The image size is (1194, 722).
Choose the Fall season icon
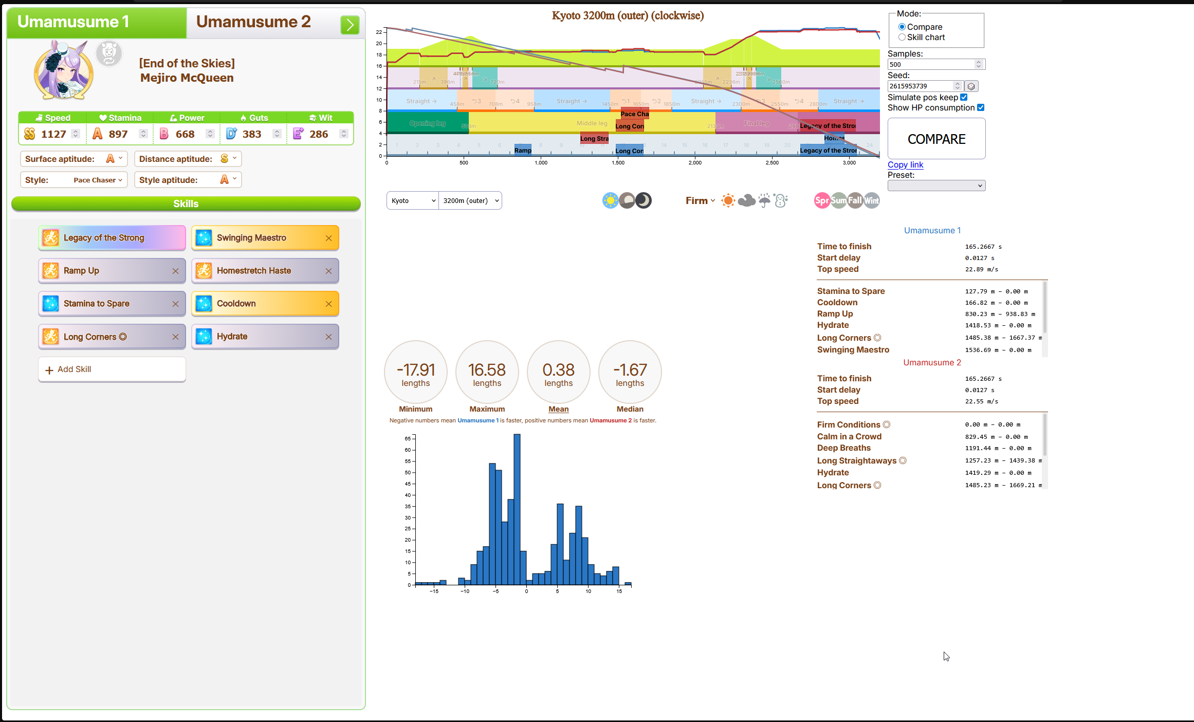click(855, 200)
